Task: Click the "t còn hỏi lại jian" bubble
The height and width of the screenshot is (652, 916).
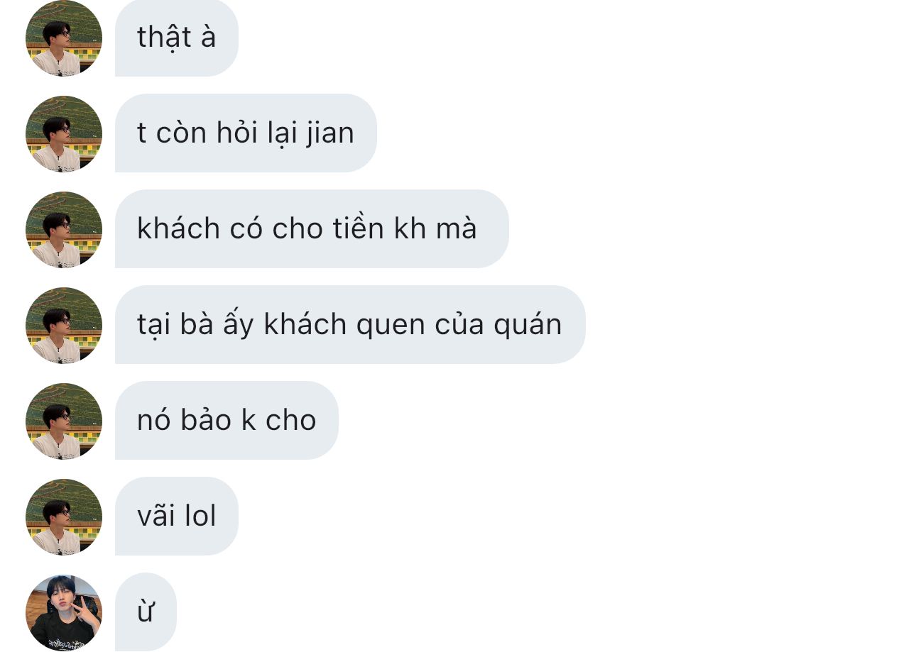Action: 246,133
